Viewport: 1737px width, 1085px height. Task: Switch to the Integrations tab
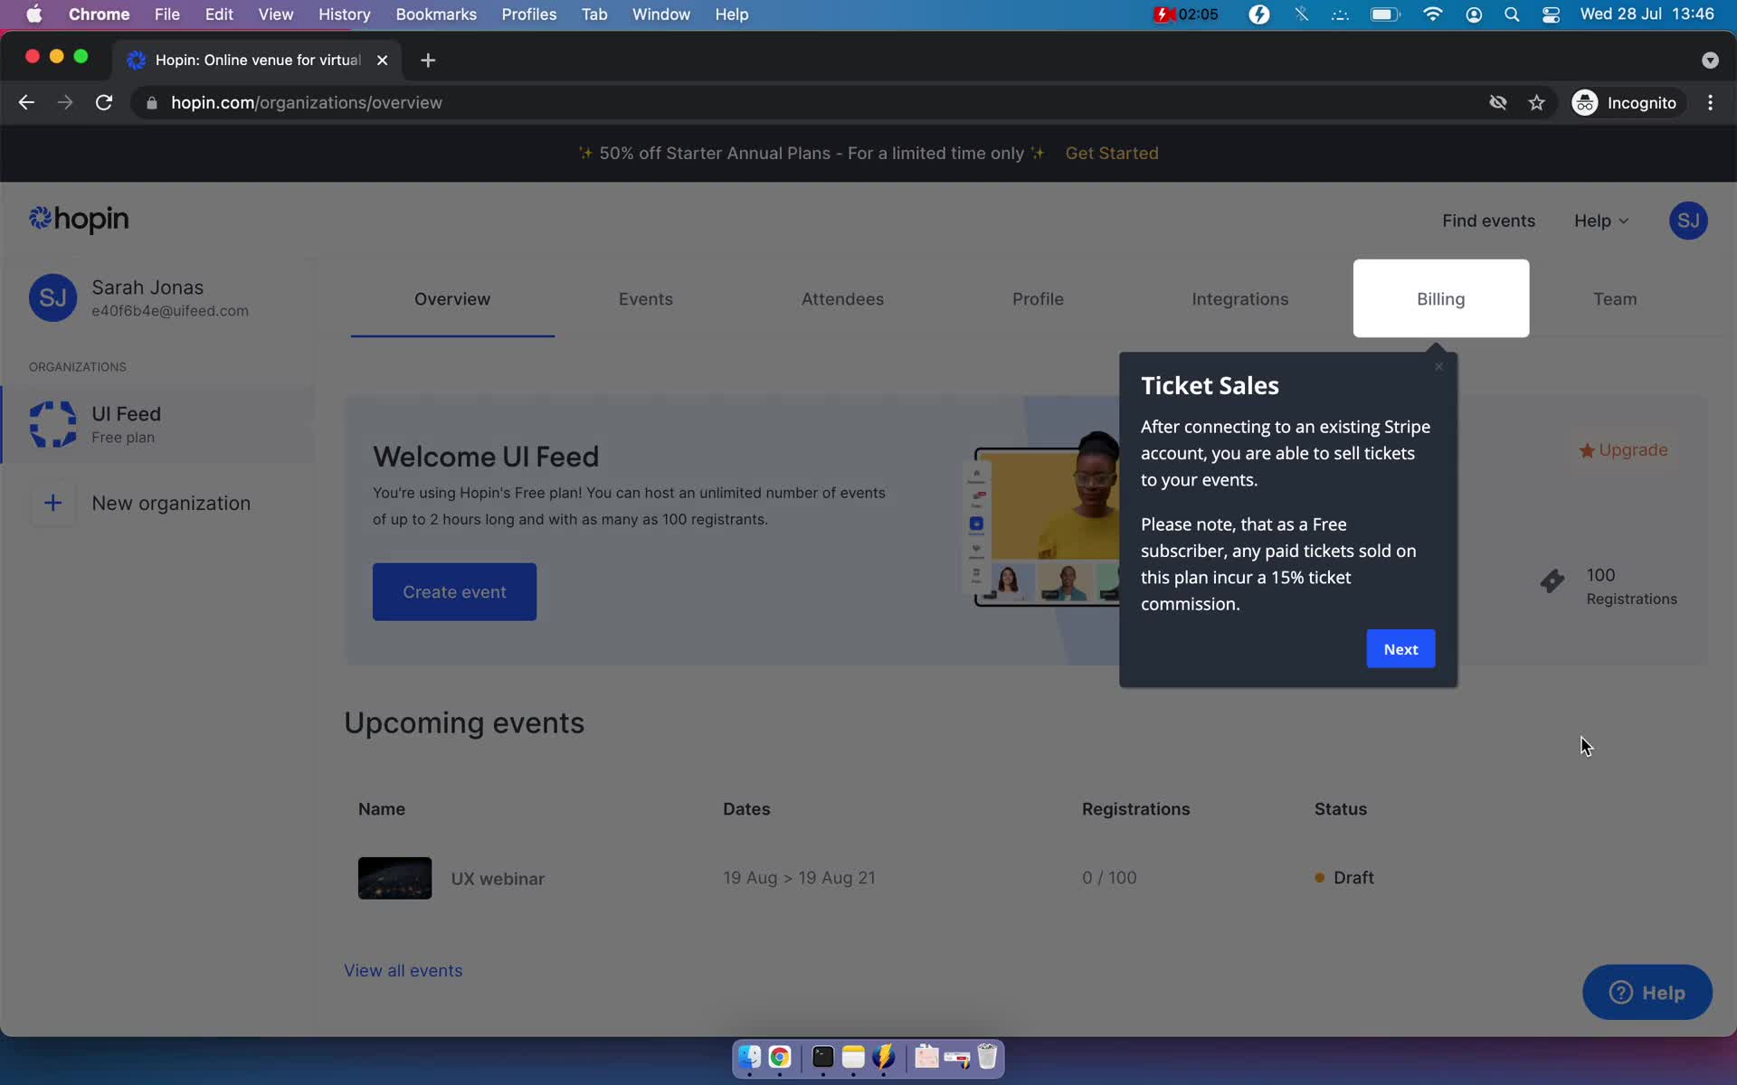tap(1239, 299)
